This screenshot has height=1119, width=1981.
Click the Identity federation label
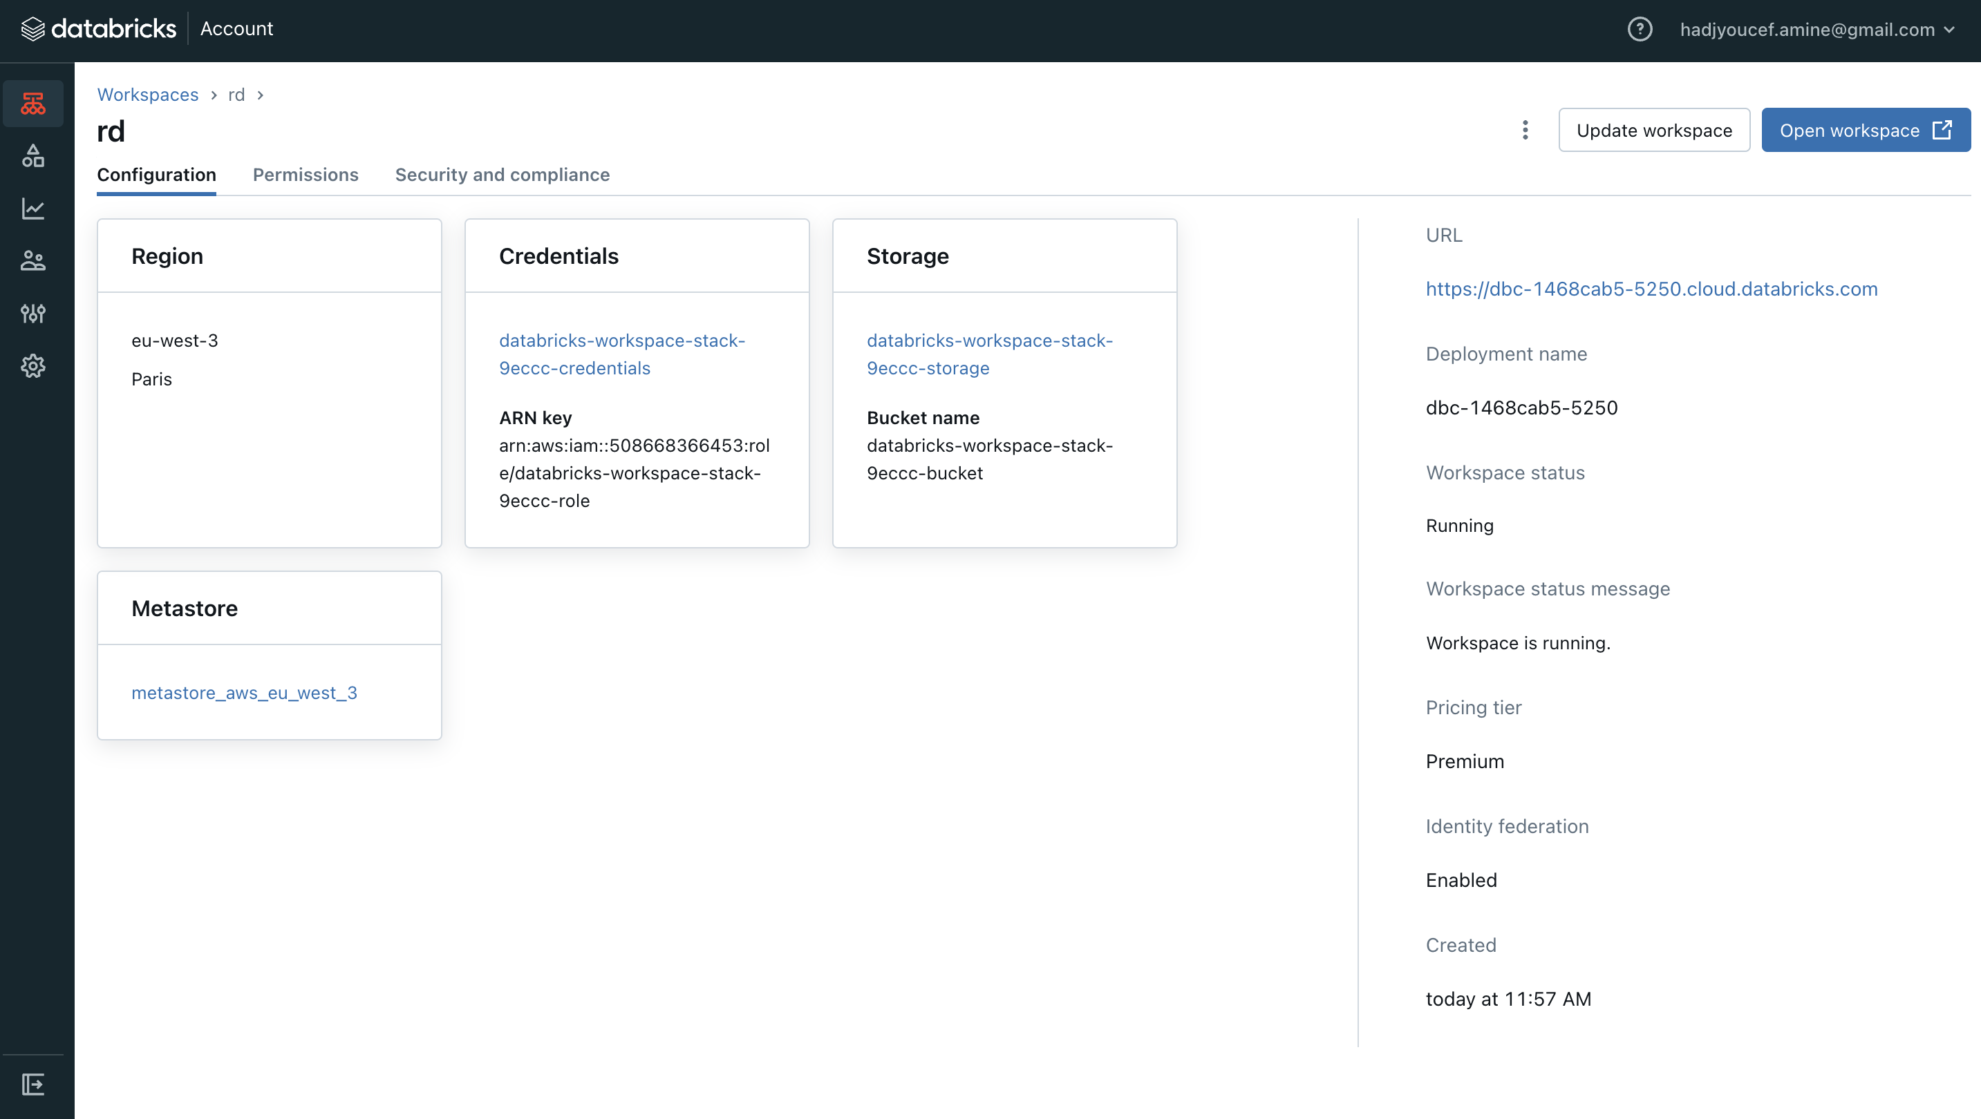click(1507, 826)
